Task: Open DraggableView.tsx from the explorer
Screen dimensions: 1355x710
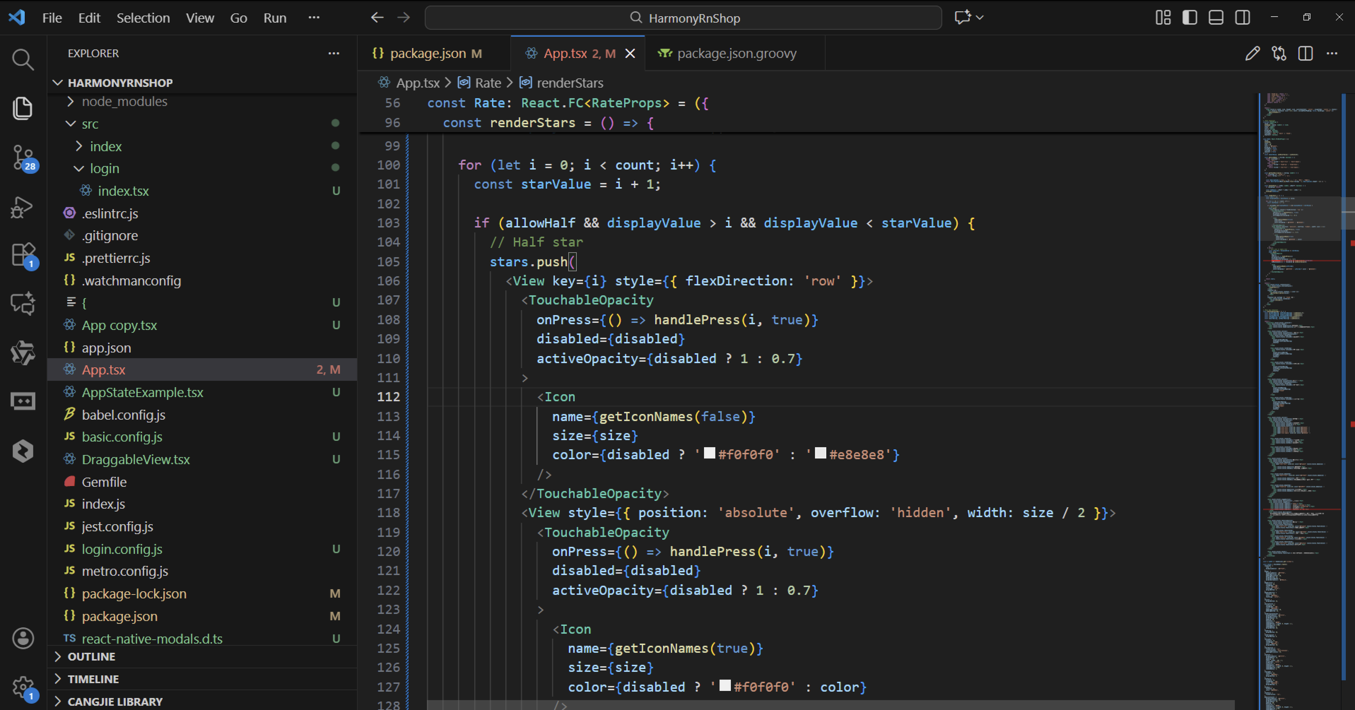Action: tap(135, 459)
